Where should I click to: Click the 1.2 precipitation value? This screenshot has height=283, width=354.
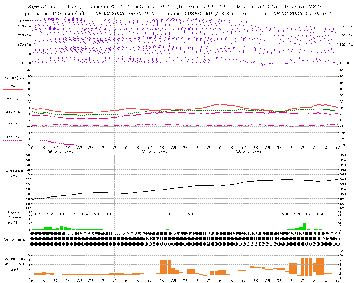pos(297,214)
